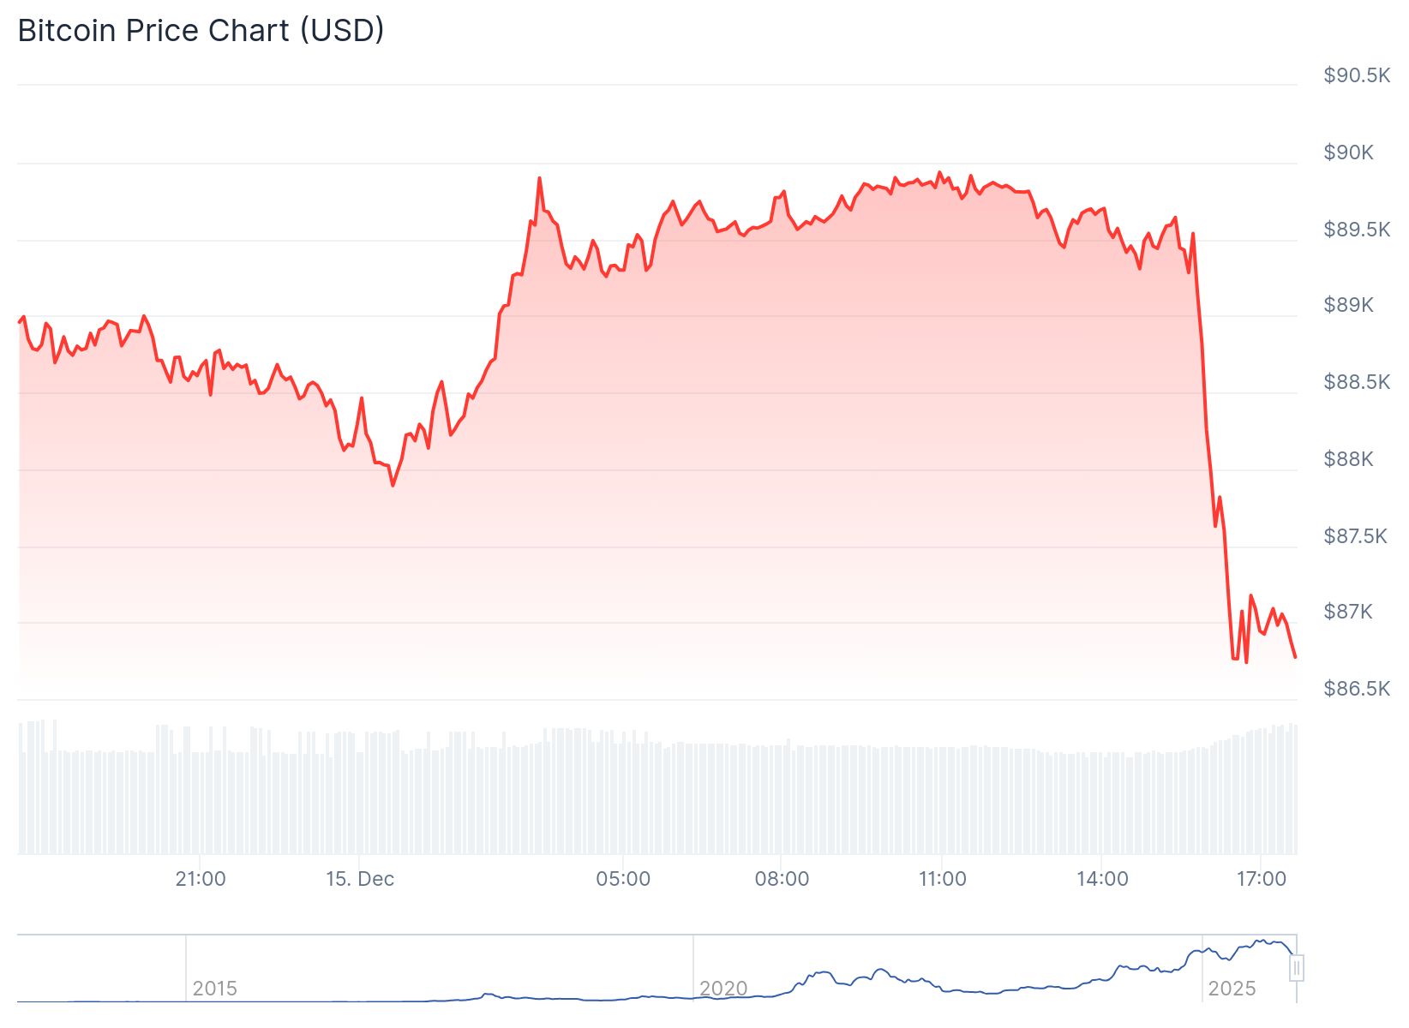Click the 21:00 time axis label
Screen dimensions: 1409x1028
point(201,879)
